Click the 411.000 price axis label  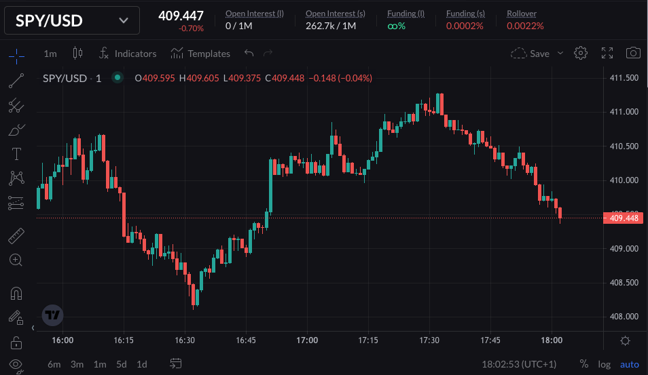click(x=624, y=112)
